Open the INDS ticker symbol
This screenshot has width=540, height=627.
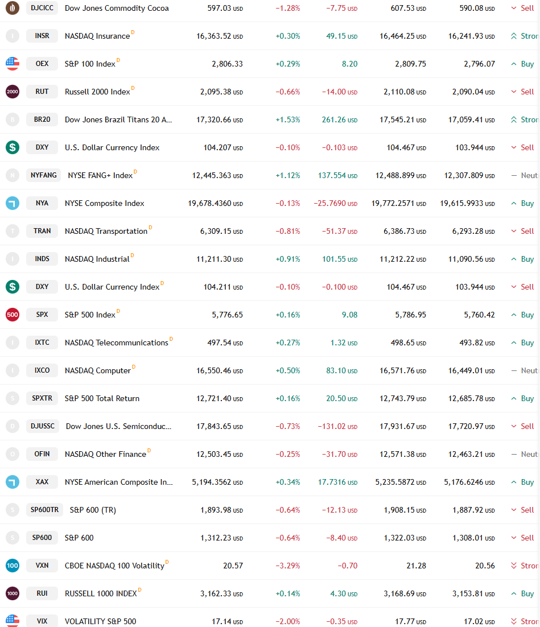tap(42, 259)
